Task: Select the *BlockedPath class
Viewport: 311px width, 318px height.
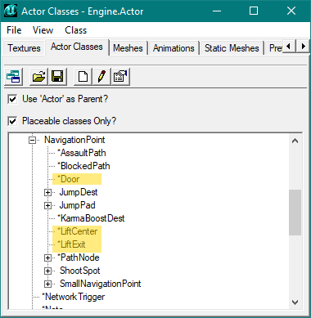Action: pos(83,166)
